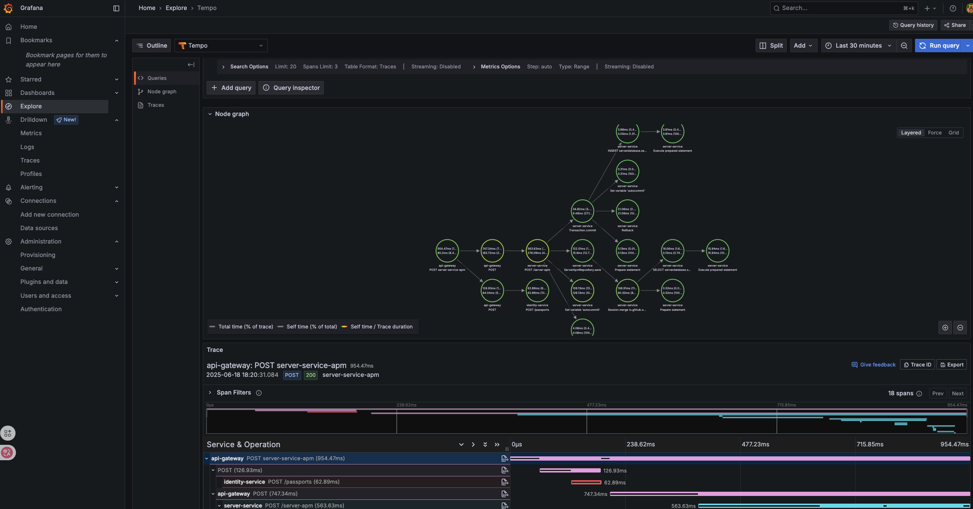
Task: Click node graph zoom in button
Action: pos(945,328)
